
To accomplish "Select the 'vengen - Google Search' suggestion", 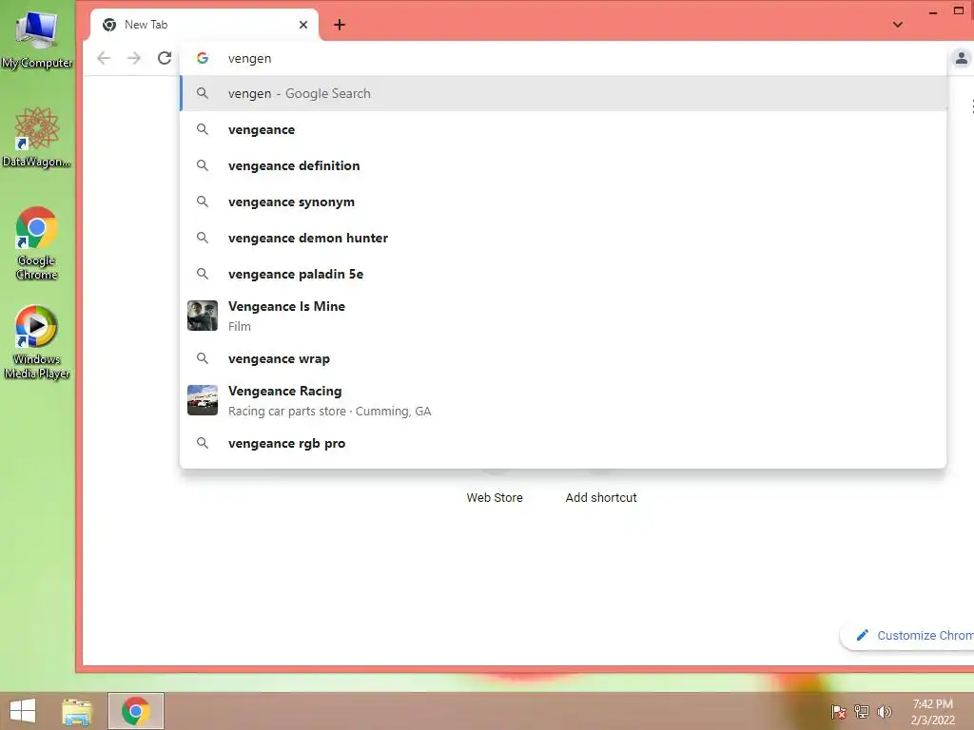I will (563, 94).
